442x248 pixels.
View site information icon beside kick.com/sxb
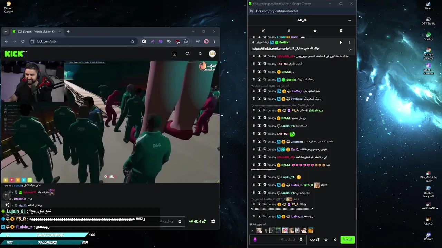(32, 41)
